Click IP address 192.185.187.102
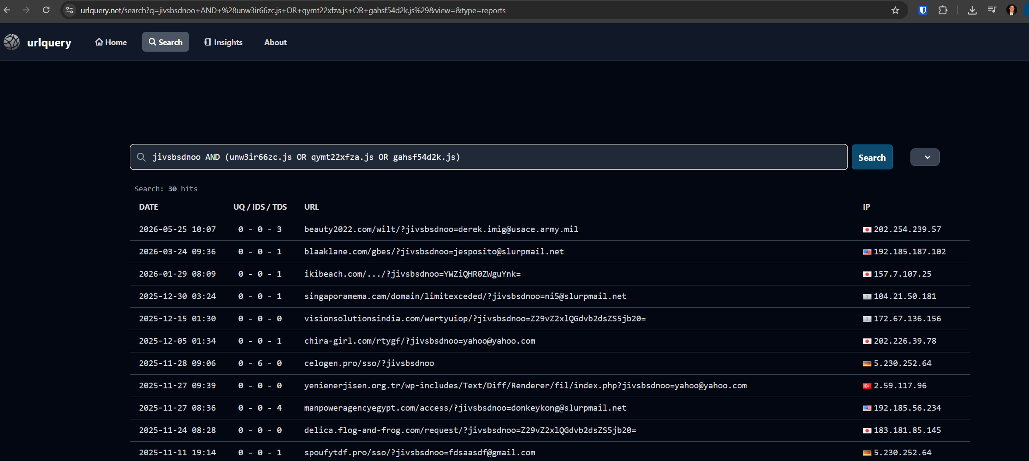Image resolution: width=1029 pixels, height=461 pixels. pyautogui.click(x=910, y=251)
